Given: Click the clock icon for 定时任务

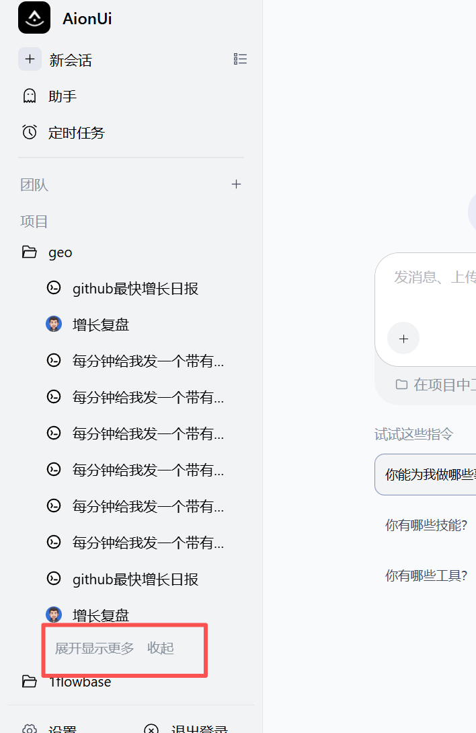Looking at the screenshot, I should 30,133.
